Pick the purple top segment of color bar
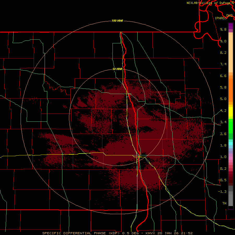 (231, 26)
